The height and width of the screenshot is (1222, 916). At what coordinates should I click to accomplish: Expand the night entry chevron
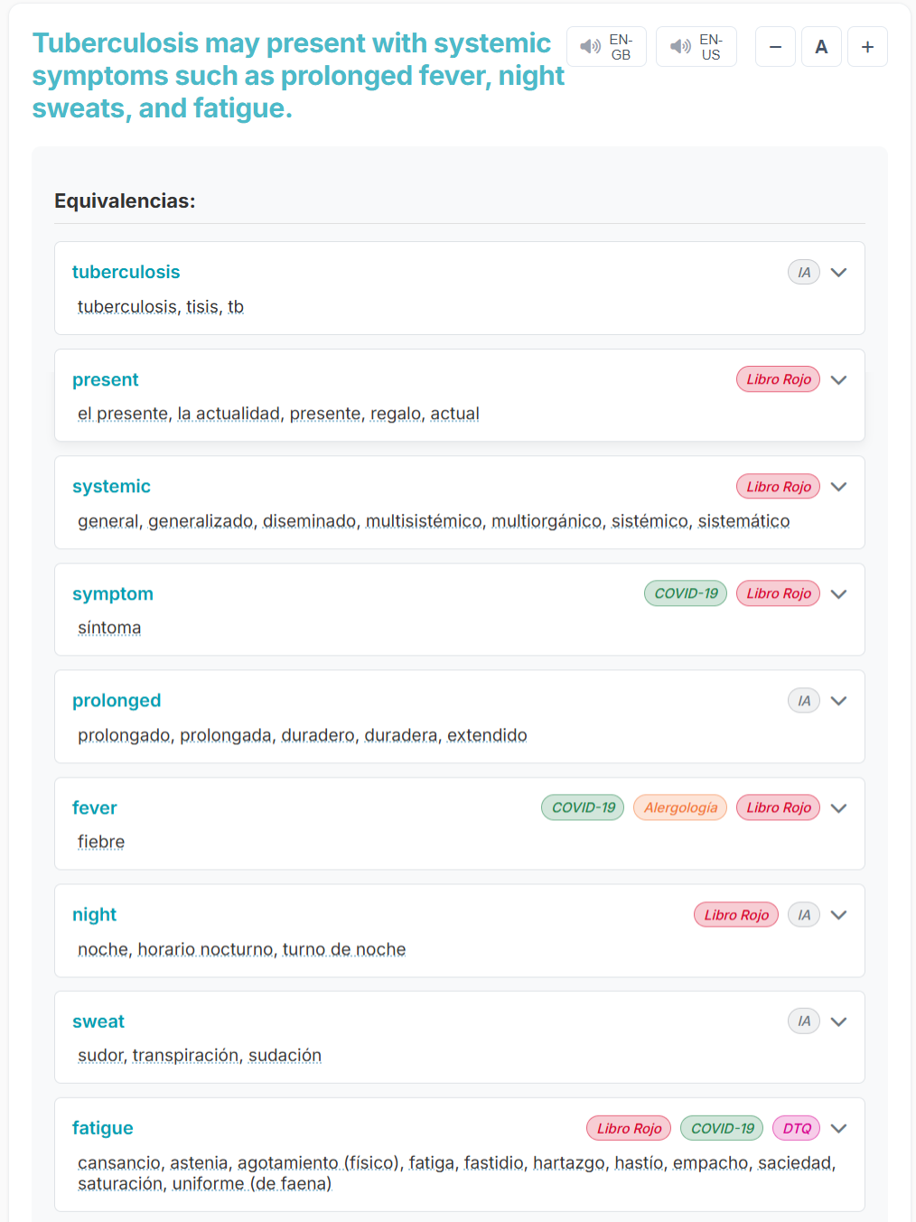[838, 915]
